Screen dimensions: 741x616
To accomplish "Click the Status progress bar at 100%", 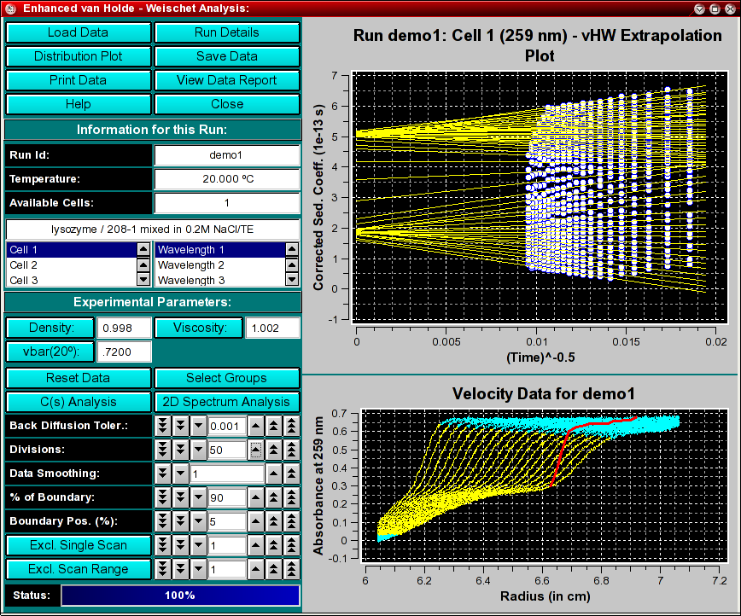I will tap(180, 595).
